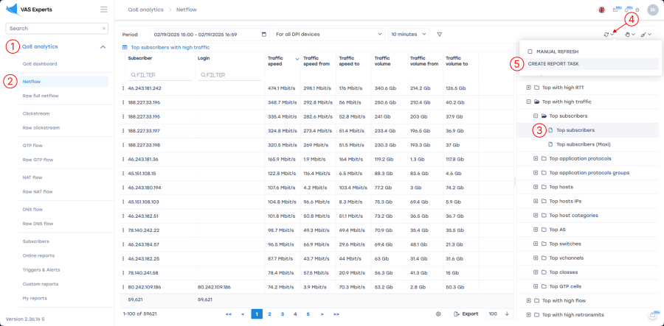Image resolution: width=664 pixels, height=326 pixels.
Task: Enable the Manual Refresh checkbox
Action: [530, 52]
